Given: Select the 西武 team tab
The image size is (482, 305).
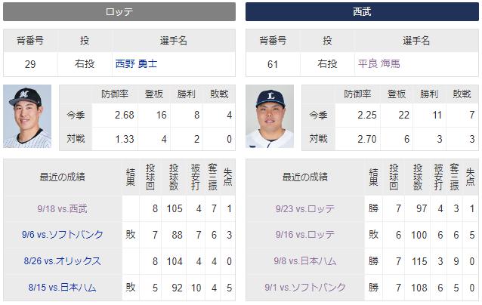Looking at the screenshot, I should (x=362, y=12).
